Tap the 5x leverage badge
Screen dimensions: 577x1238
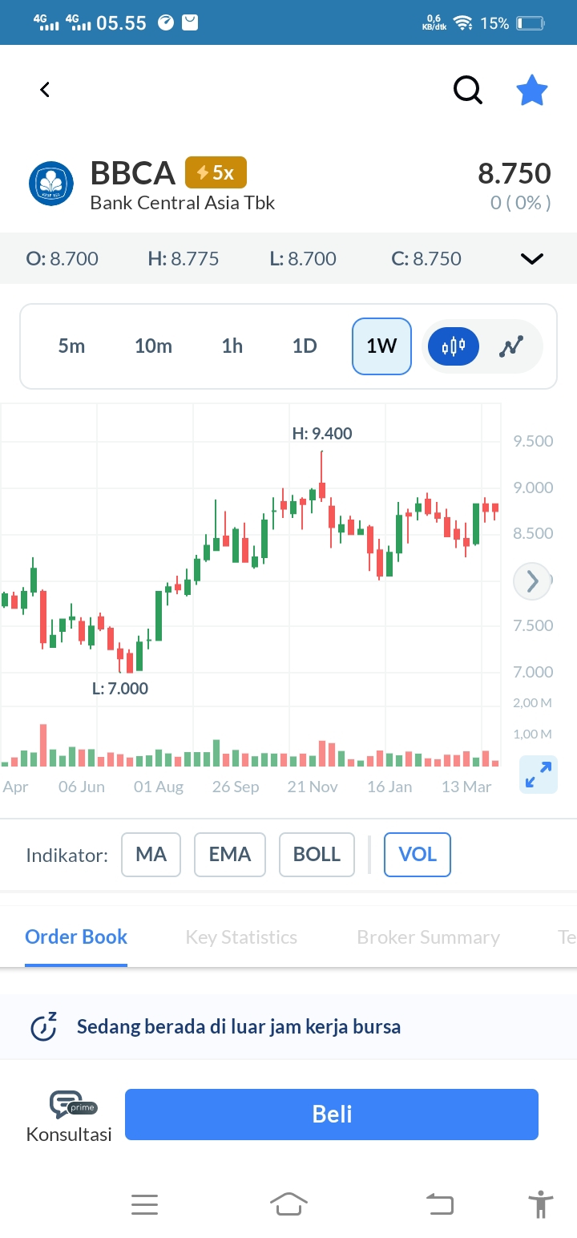(x=216, y=172)
